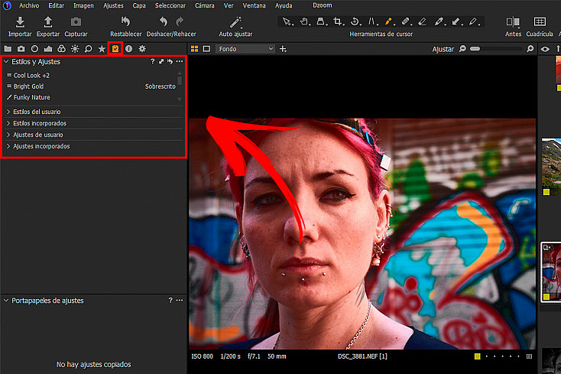Click the Capturar camera icon
This screenshot has width=561, height=374.
click(x=76, y=22)
